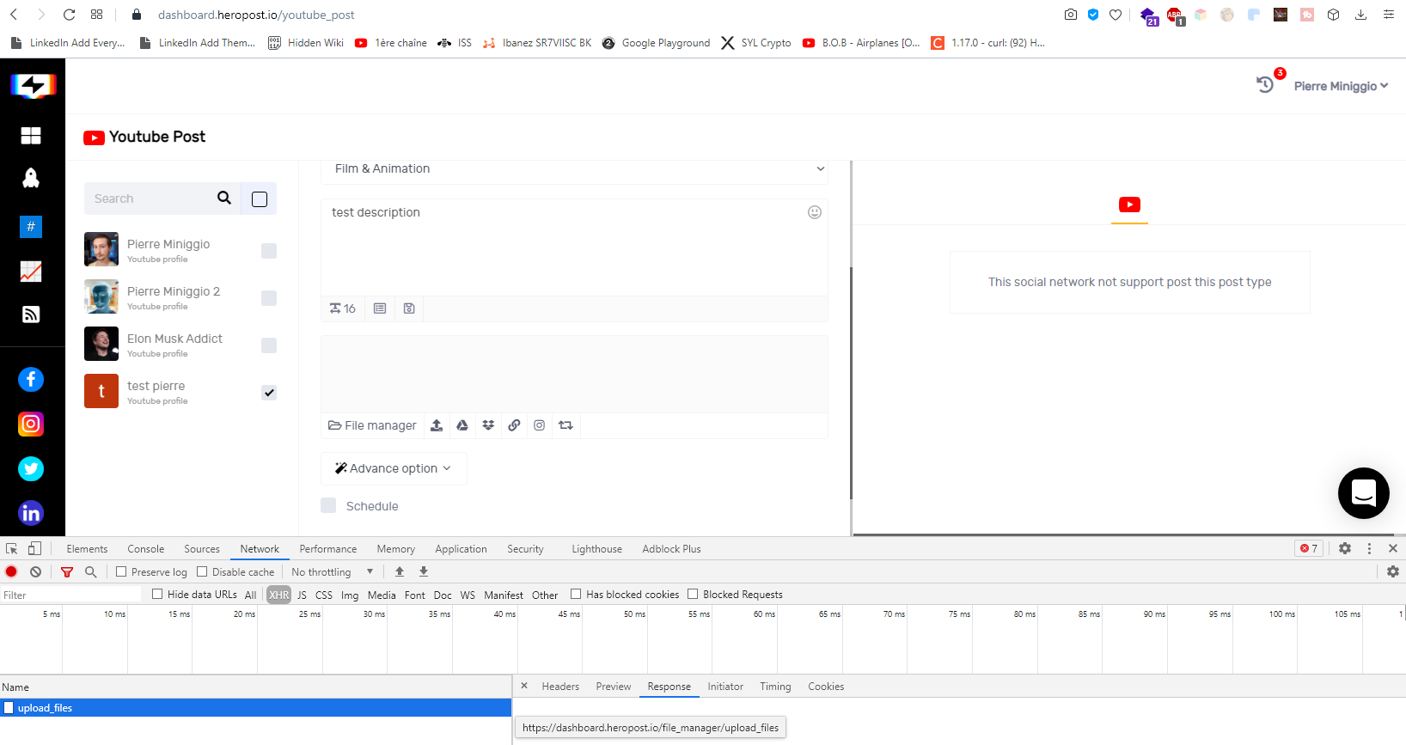
Task: Open the Instagram section in sidebar
Action: pos(31,424)
